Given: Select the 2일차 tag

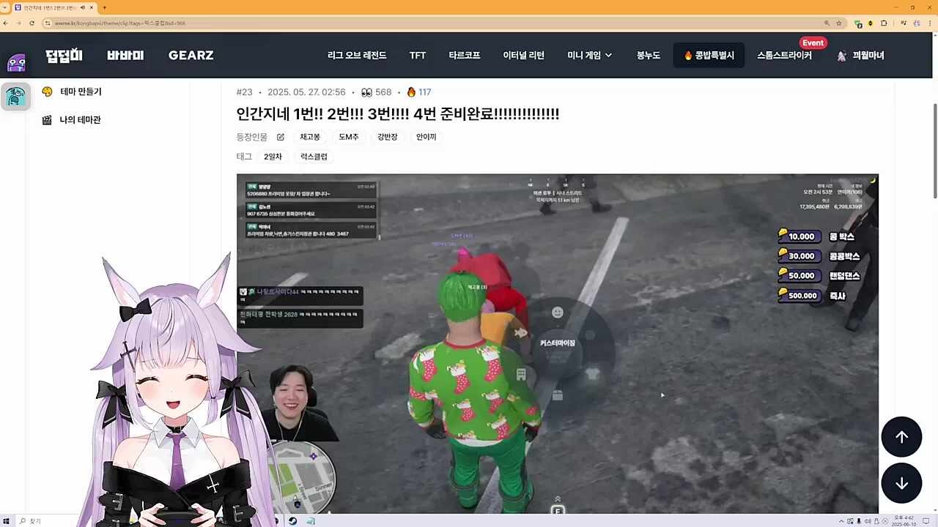Looking at the screenshot, I should 273,157.
